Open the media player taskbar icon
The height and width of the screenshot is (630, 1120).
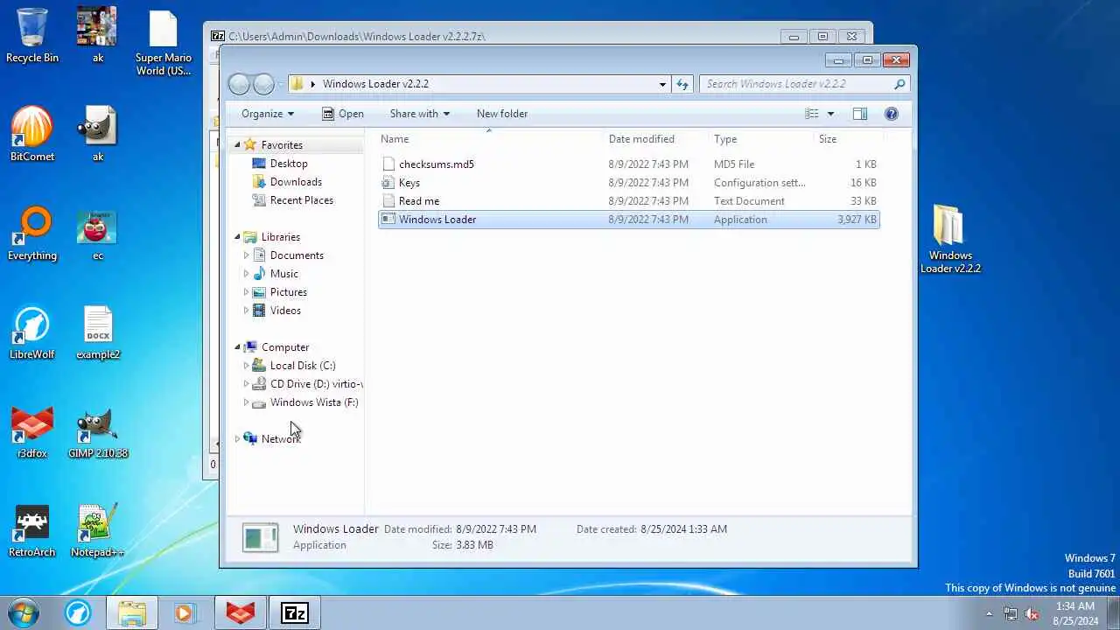[x=185, y=612]
